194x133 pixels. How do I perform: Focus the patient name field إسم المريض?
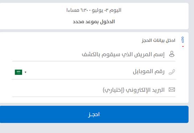[x=93, y=54]
